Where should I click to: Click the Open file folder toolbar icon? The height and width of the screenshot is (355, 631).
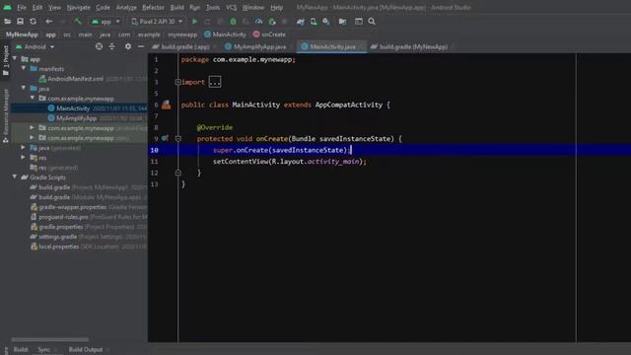[7, 22]
